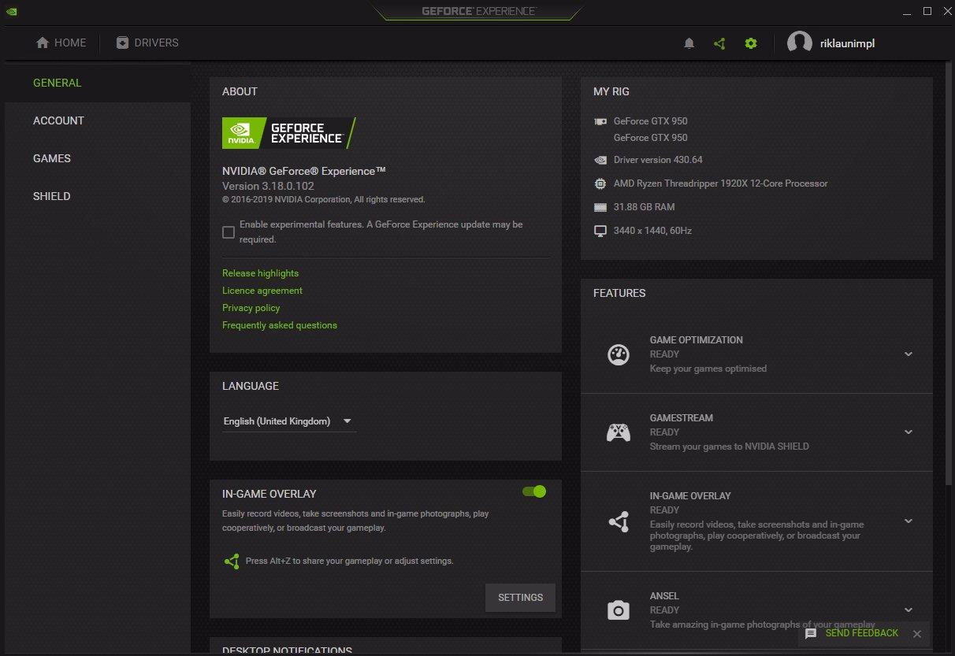Expand the GameStream feature chevron
The height and width of the screenshot is (656, 955).
pyautogui.click(x=909, y=432)
